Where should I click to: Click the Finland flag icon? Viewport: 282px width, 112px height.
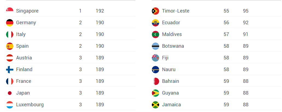[10, 69]
